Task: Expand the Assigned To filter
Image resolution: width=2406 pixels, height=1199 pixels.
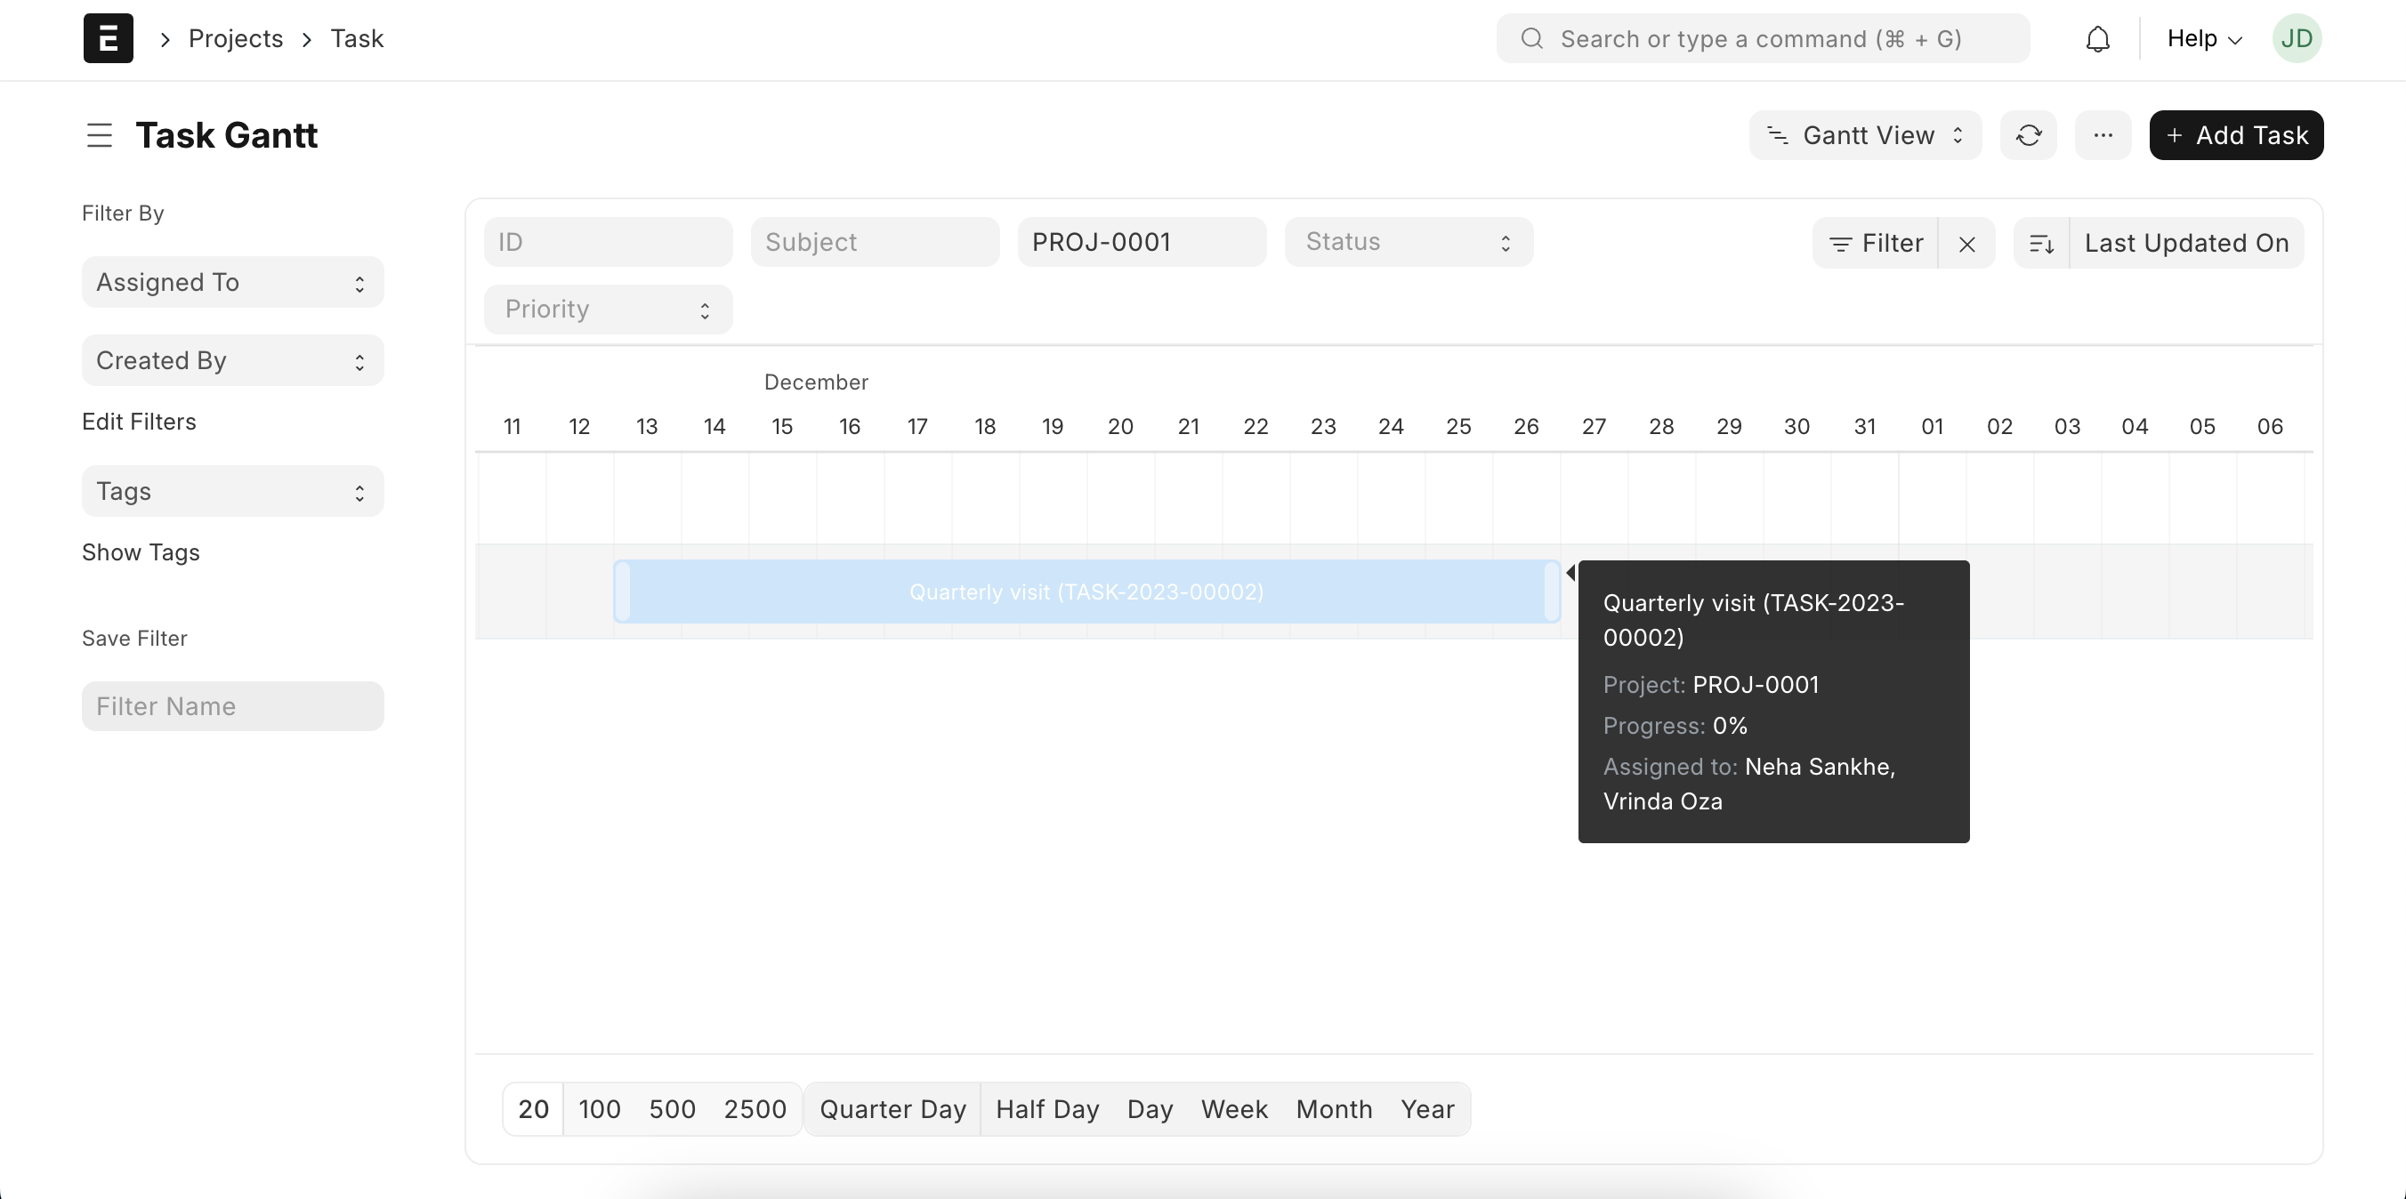Action: click(232, 282)
